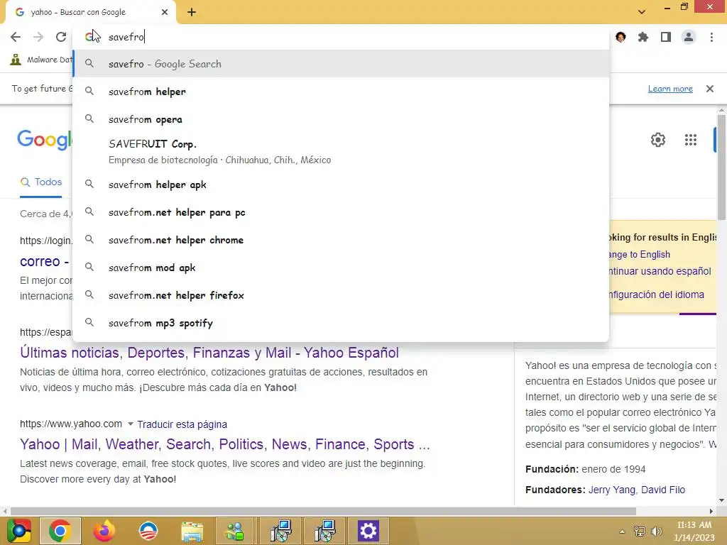Open the Extensions puzzle piece menu
This screenshot has height=545, width=727.
(643, 37)
